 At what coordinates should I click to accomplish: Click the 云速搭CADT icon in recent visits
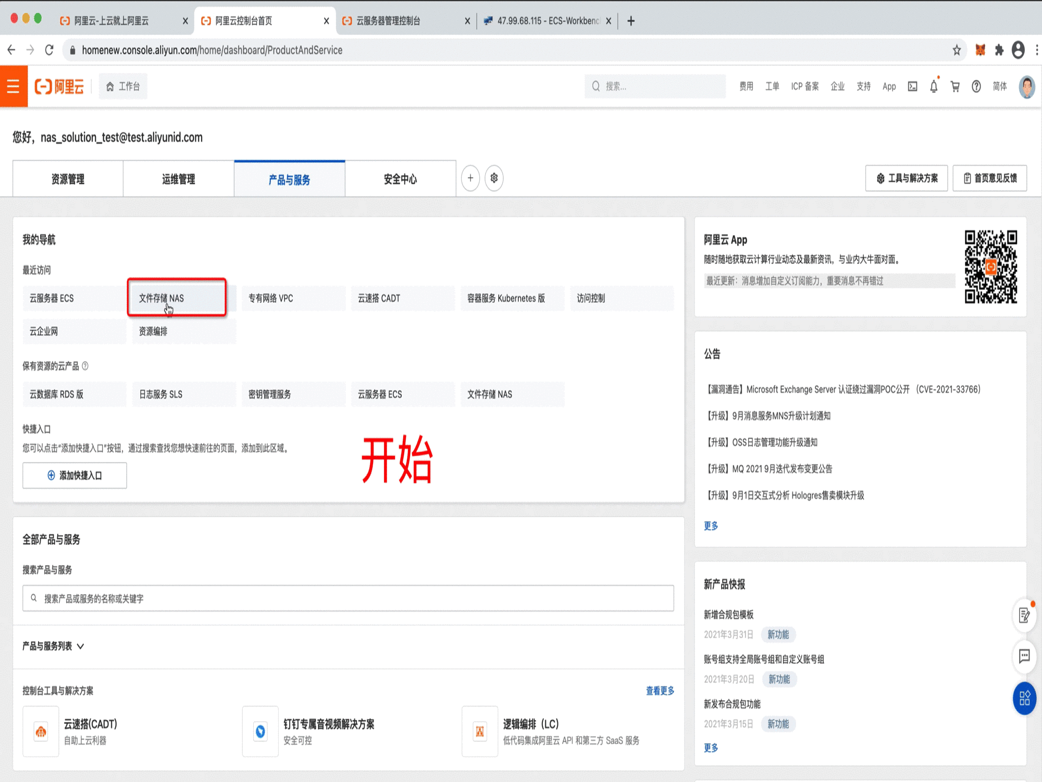(378, 297)
